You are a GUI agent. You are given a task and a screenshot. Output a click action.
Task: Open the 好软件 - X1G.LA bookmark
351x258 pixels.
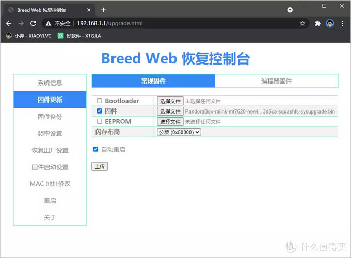(x=79, y=36)
